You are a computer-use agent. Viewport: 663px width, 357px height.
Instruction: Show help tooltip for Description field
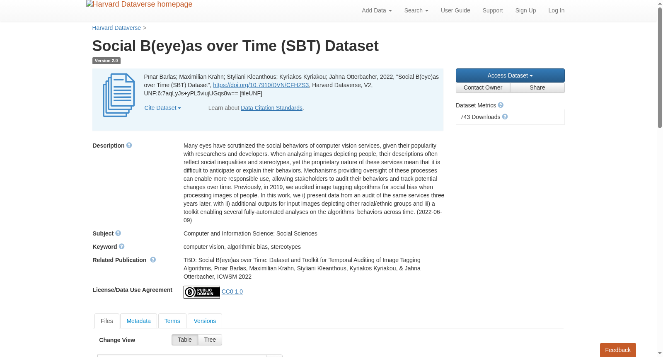(x=129, y=146)
